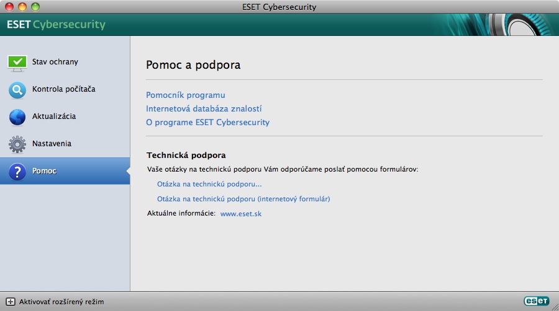Go to Kontrola počítača
The width and height of the screenshot is (559, 311).
[x=65, y=89]
